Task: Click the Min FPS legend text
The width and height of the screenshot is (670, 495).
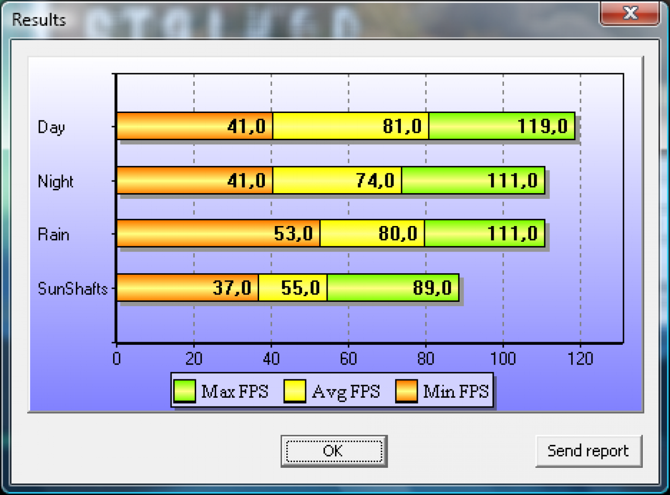Action: click(456, 391)
